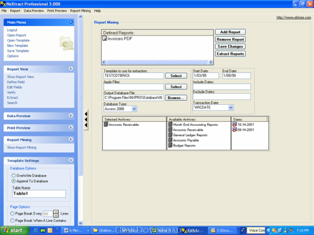
Task: Click the Accounts Receivable icon in Selected Archives
Action: (106, 125)
